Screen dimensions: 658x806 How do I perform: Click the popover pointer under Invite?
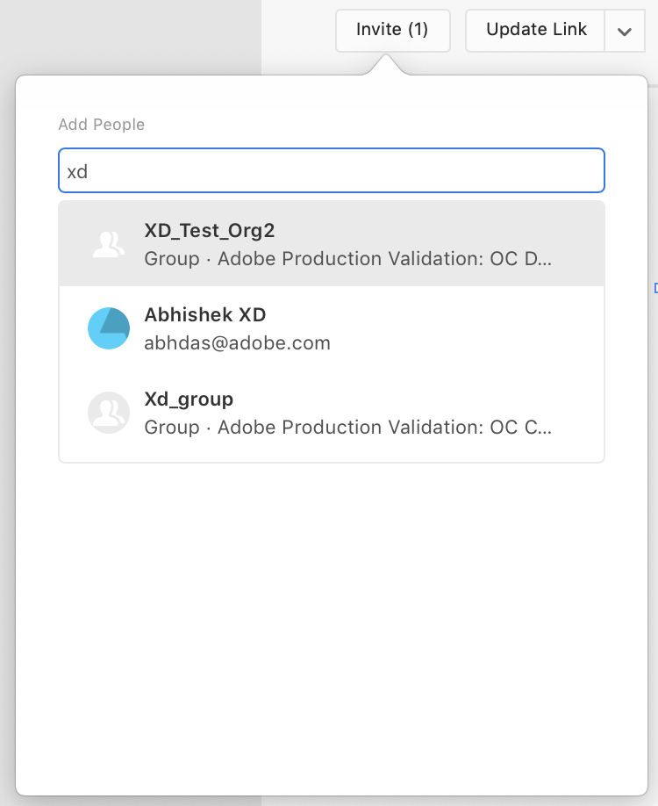coord(384,67)
